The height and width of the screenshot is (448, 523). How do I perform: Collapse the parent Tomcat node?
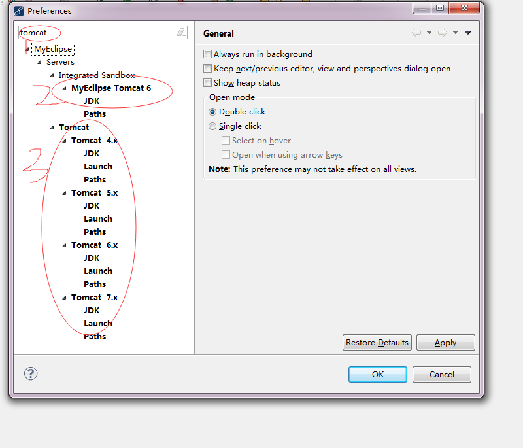pyautogui.click(x=52, y=128)
